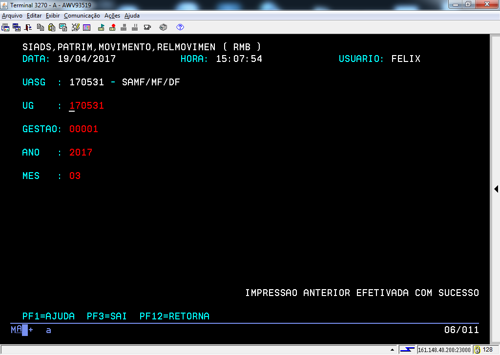The image size is (500, 355).
Task: Click the date 19/04/2017
Action: pos(87,59)
